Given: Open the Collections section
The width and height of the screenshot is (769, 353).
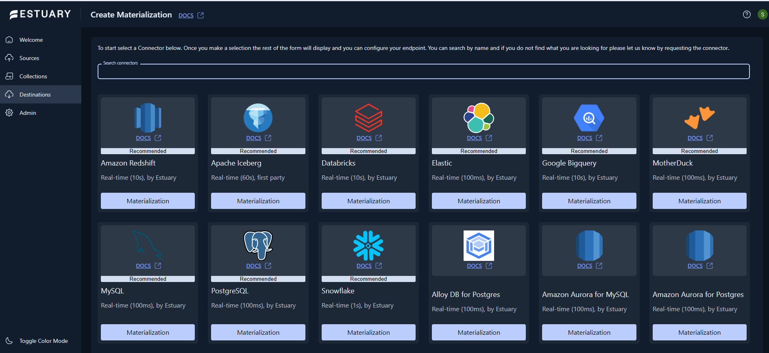Looking at the screenshot, I should click(41, 76).
